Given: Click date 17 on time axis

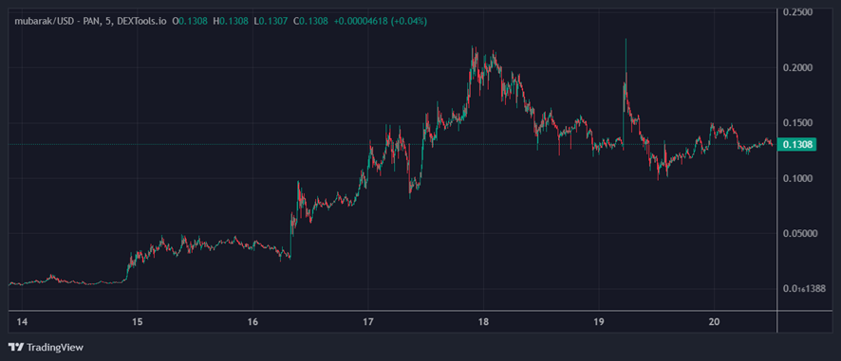Looking at the screenshot, I should [368, 321].
